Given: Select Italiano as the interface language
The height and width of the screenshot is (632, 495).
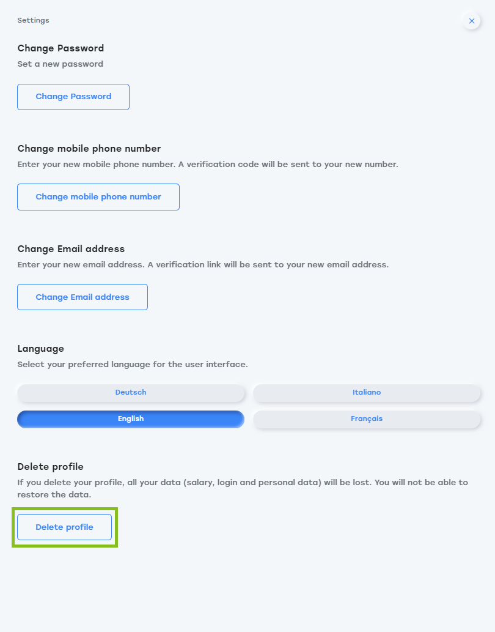Looking at the screenshot, I should [367, 393].
